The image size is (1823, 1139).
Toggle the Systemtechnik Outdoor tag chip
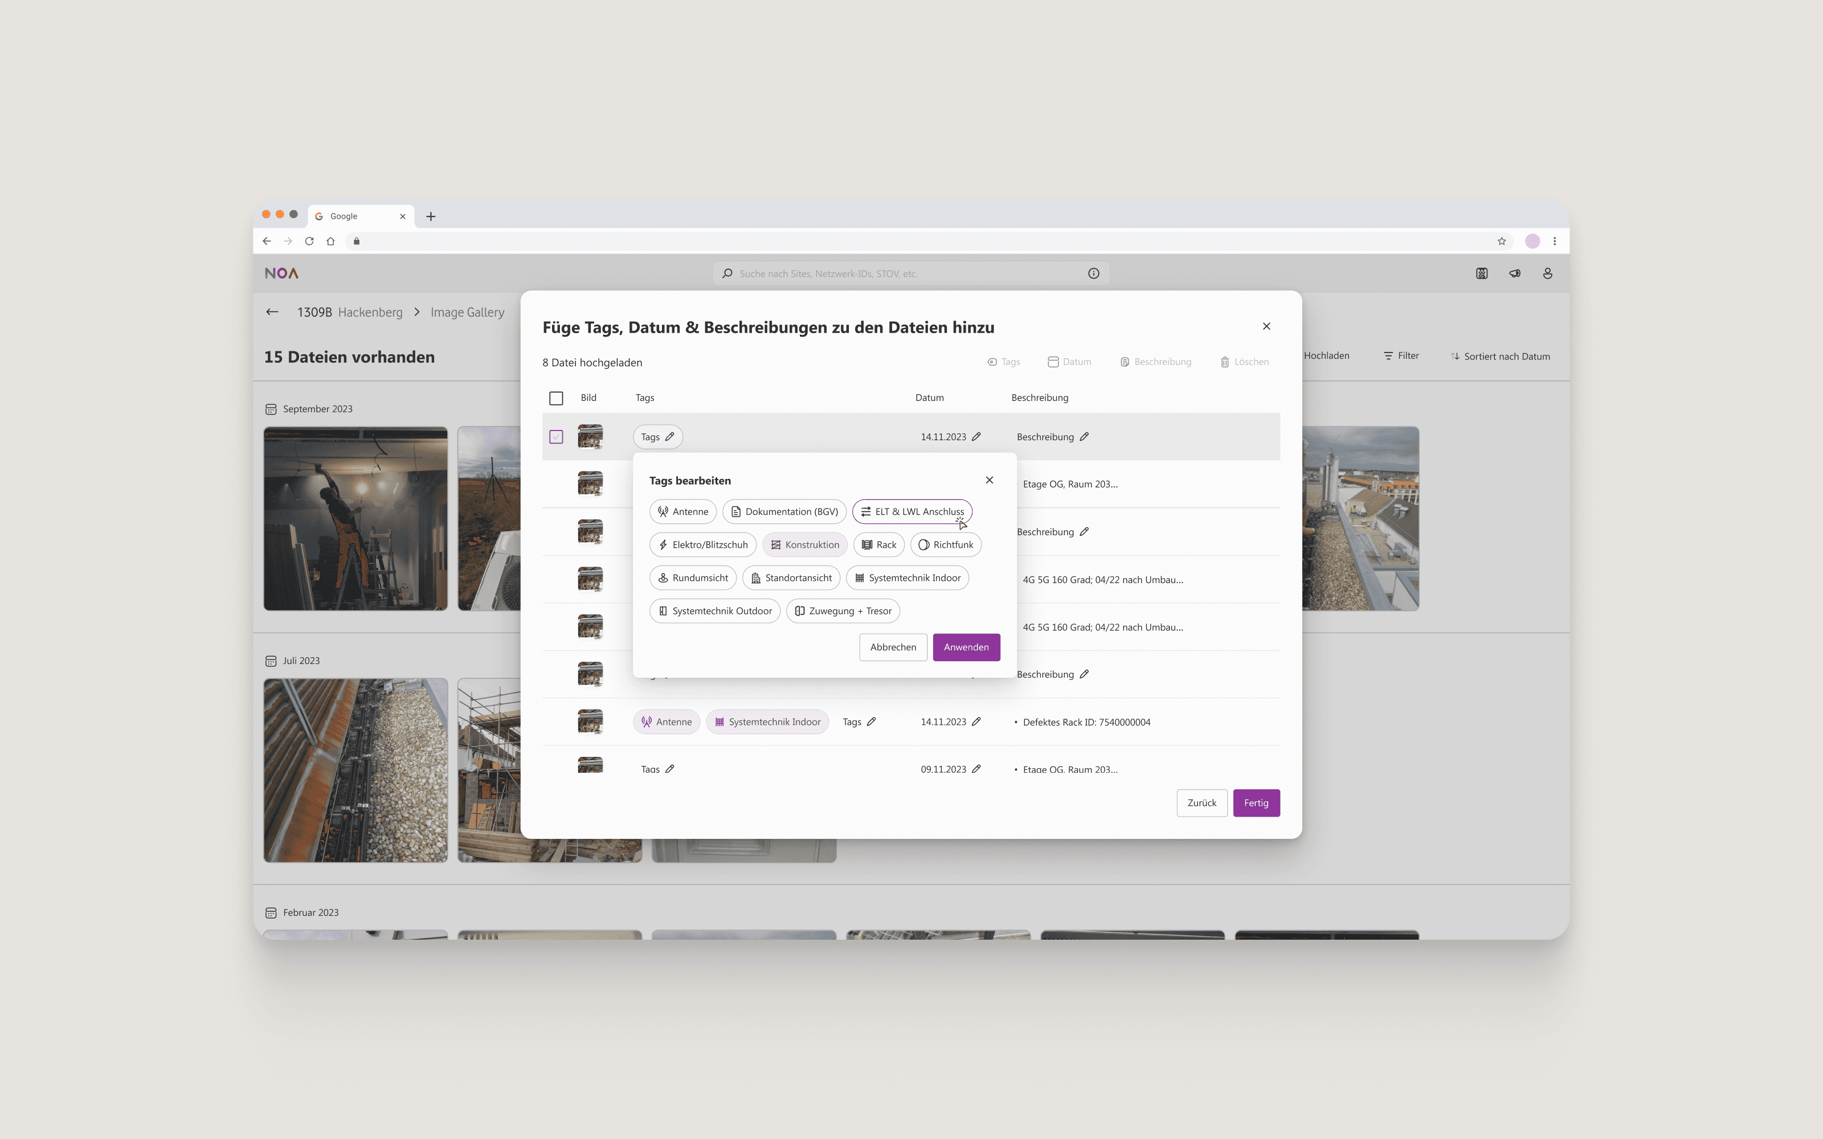coord(715,611)
